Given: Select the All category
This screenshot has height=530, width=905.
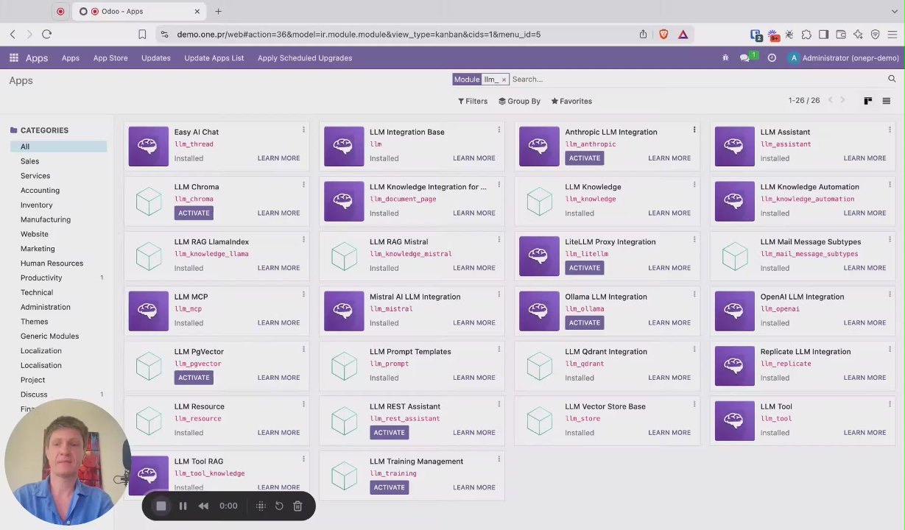Looking at the screenshot, I should click(58, 146).
